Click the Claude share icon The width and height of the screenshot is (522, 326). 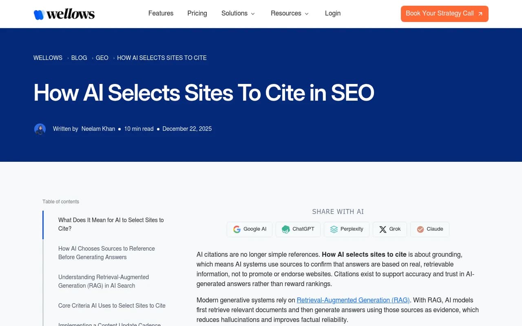coord(420,229)
